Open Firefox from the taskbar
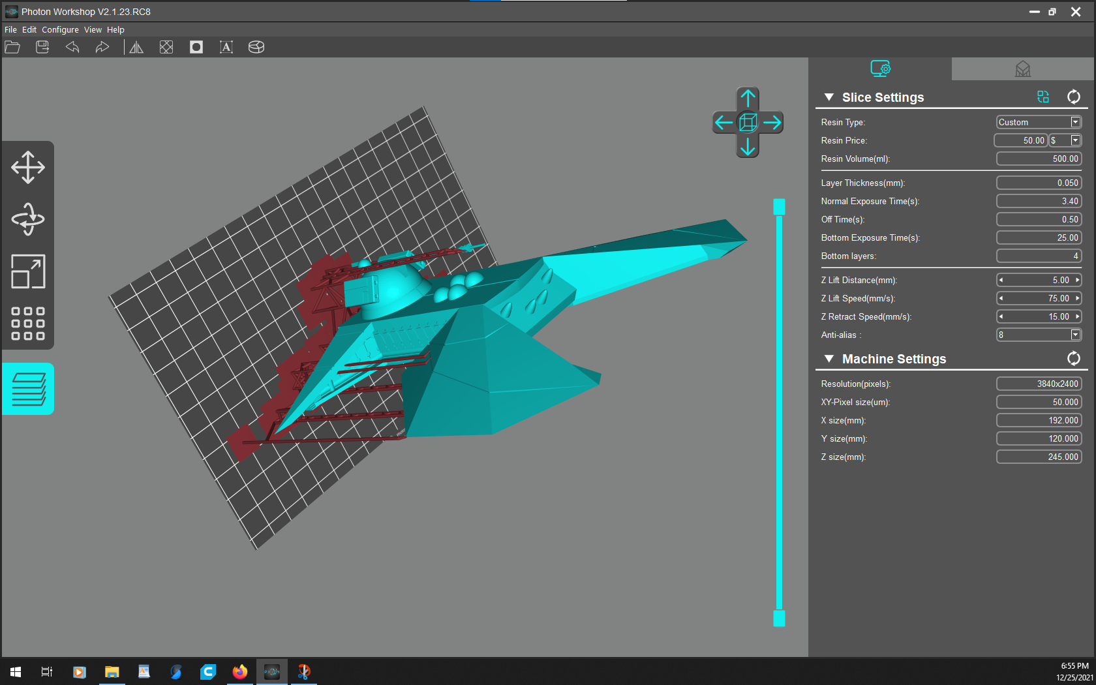 click(x=240, y=672)
